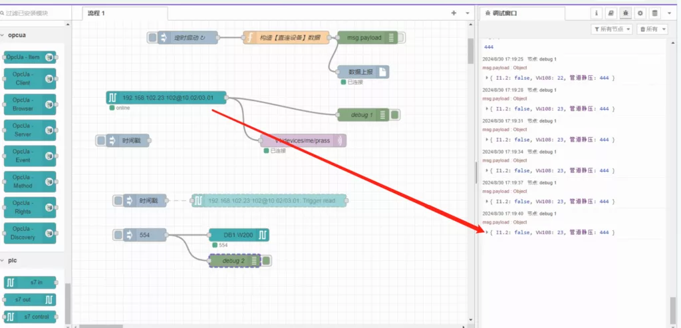Expand the last debug message object
The height and width of the screenshot is (328, 681).
[x=489, y=232]
